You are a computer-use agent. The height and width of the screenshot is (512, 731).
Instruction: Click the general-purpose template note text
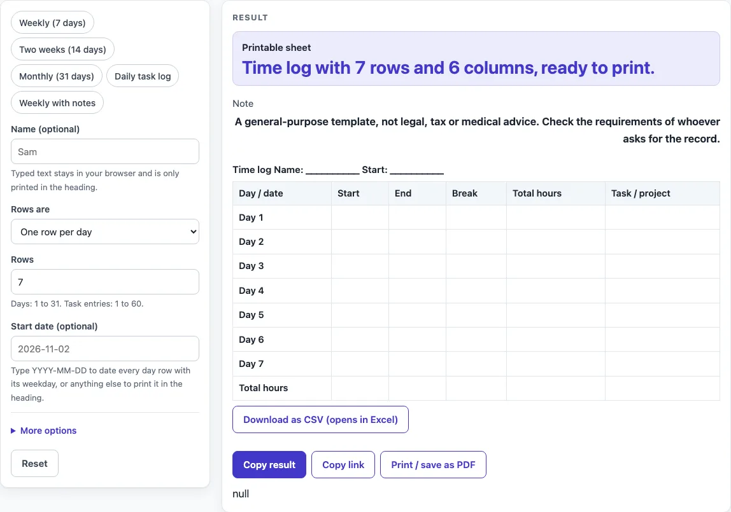pos(477,130)
